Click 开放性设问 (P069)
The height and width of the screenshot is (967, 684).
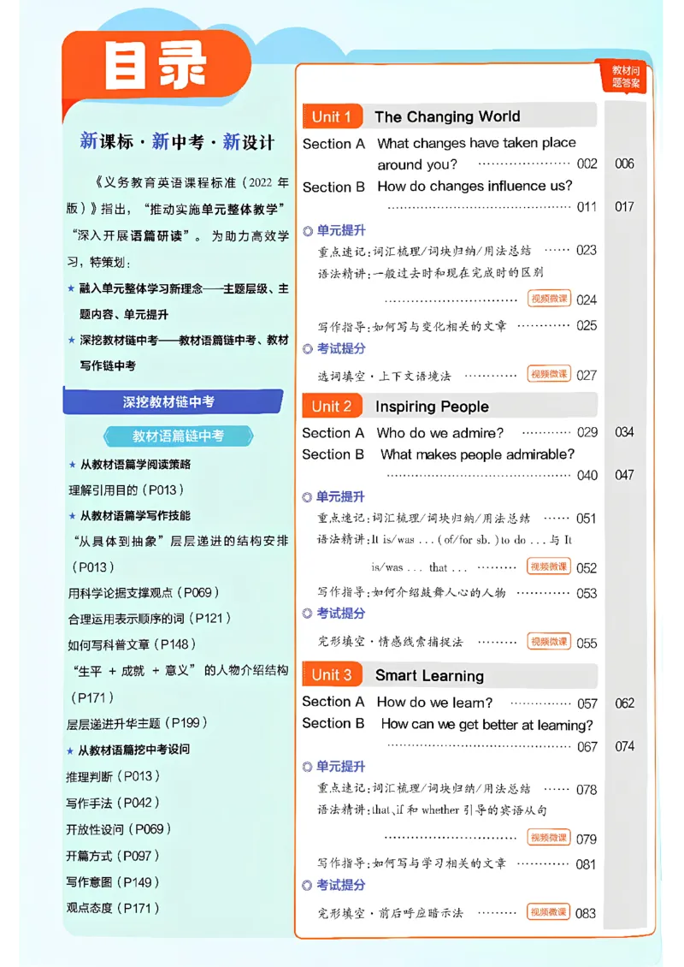pyautogui.click(x=118, y=829)
